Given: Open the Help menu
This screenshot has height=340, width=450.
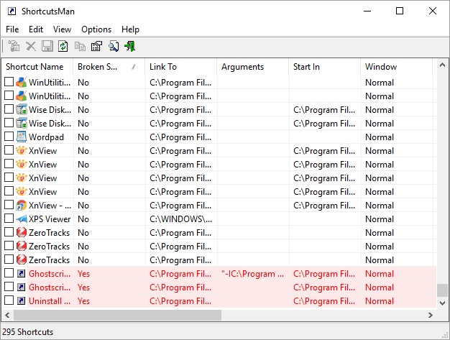Looking at the screenshot, I should [x=130, y=29].
